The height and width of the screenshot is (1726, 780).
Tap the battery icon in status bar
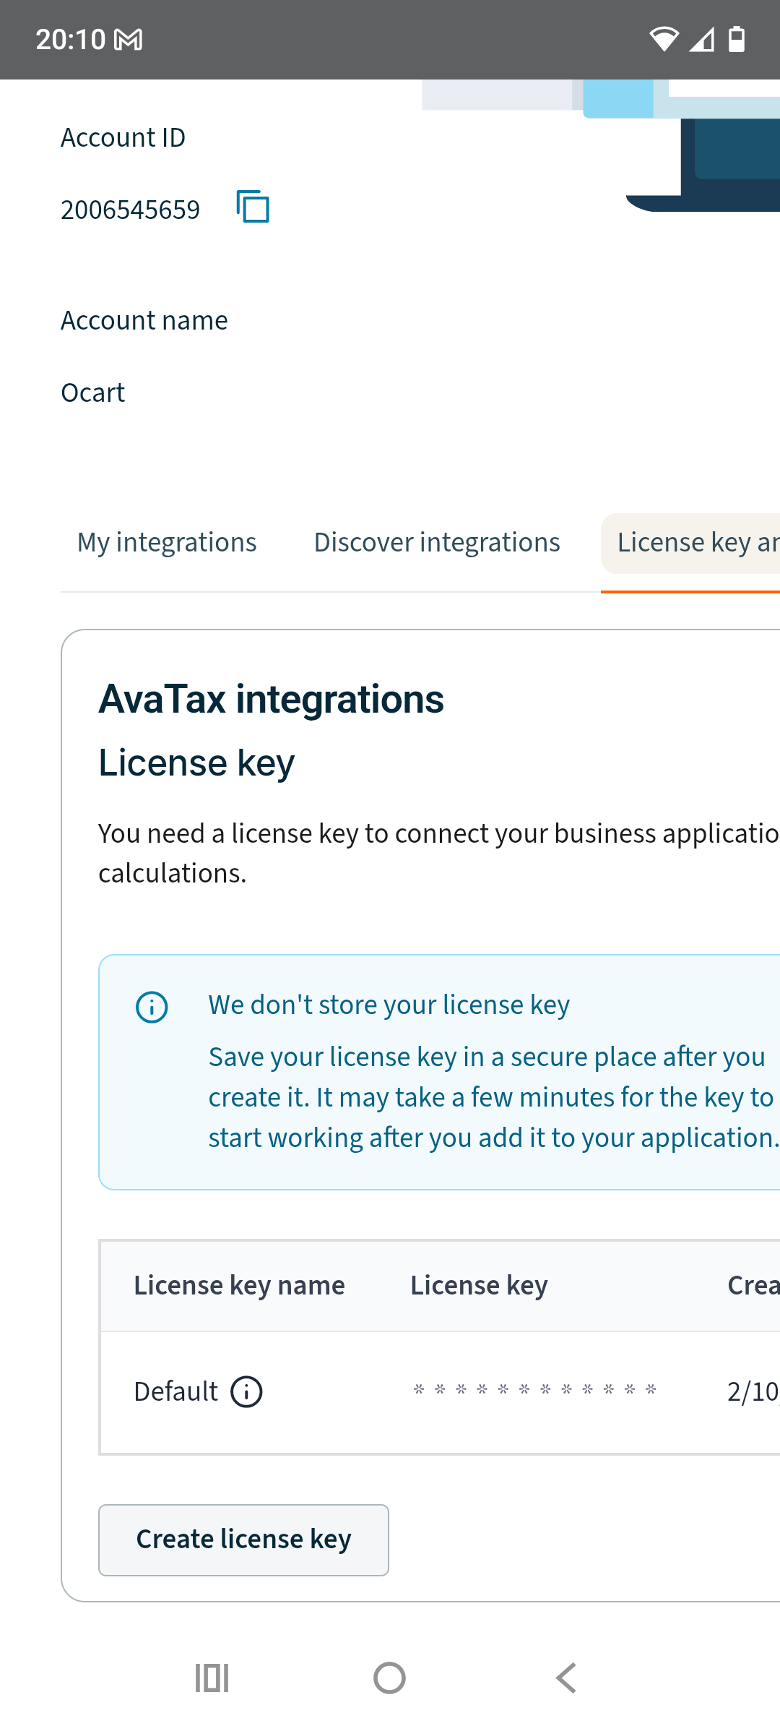point(736,40)
